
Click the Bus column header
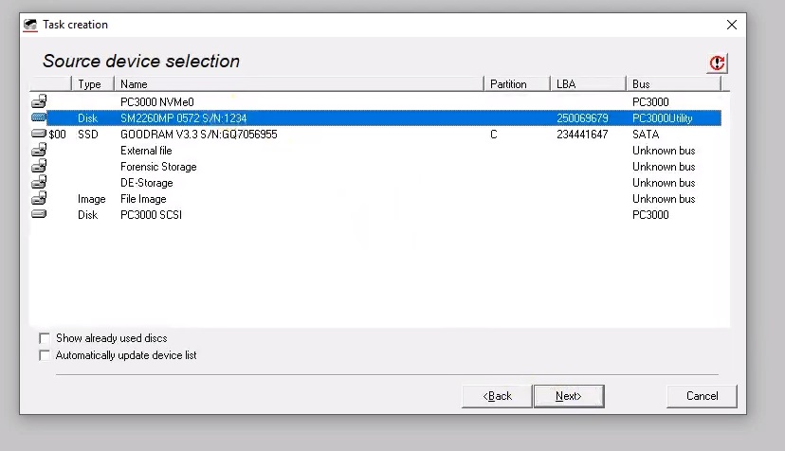673,84
